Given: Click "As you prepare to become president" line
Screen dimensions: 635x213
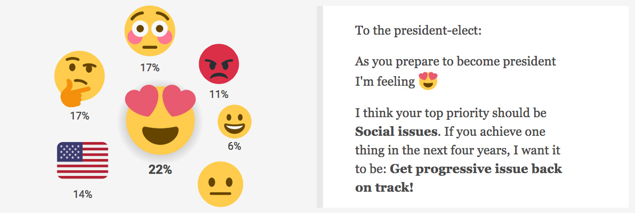Looking at the screenshot, I should click(x=456, y=62).
